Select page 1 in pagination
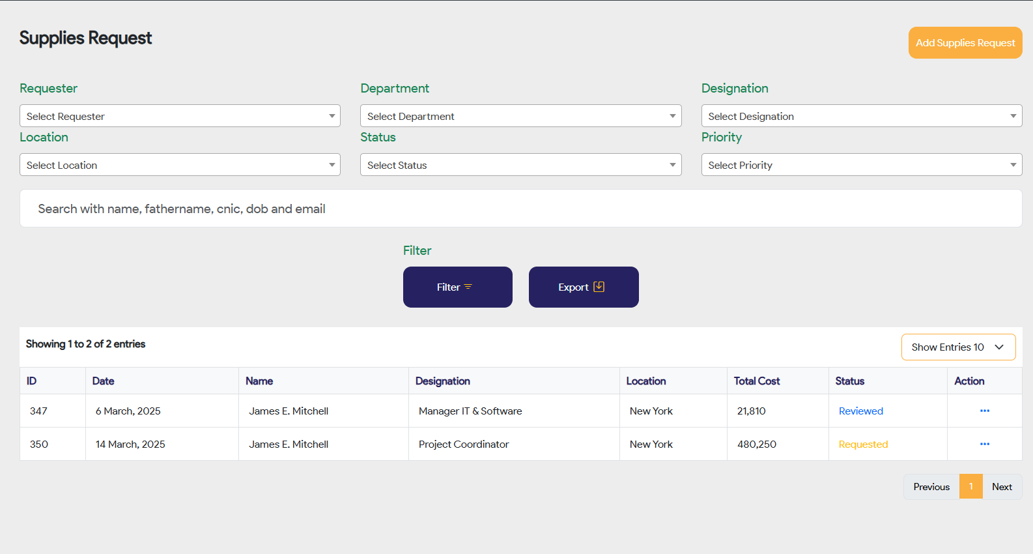Image resolution: width=1033 pixels, height=554 pixels. click(x=970, y=487)
